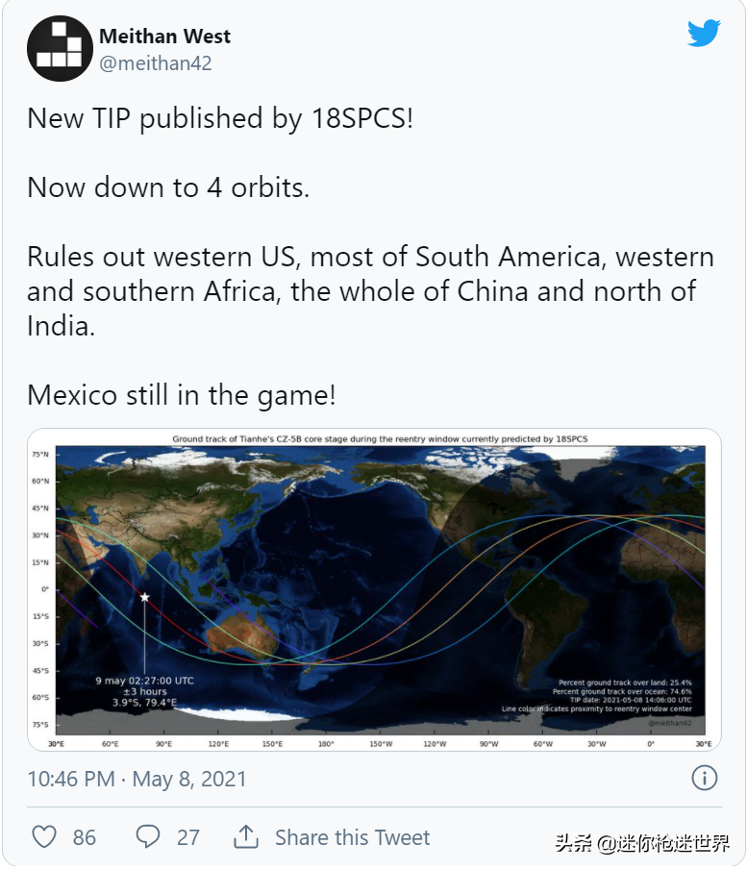Click the Share this Tweet label
Viewport: 747px width, 870px height.
coord(352,837)
